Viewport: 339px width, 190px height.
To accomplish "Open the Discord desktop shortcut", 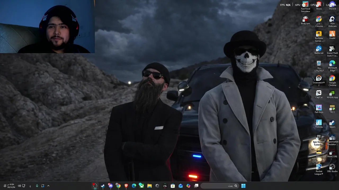I will (332, 6).
